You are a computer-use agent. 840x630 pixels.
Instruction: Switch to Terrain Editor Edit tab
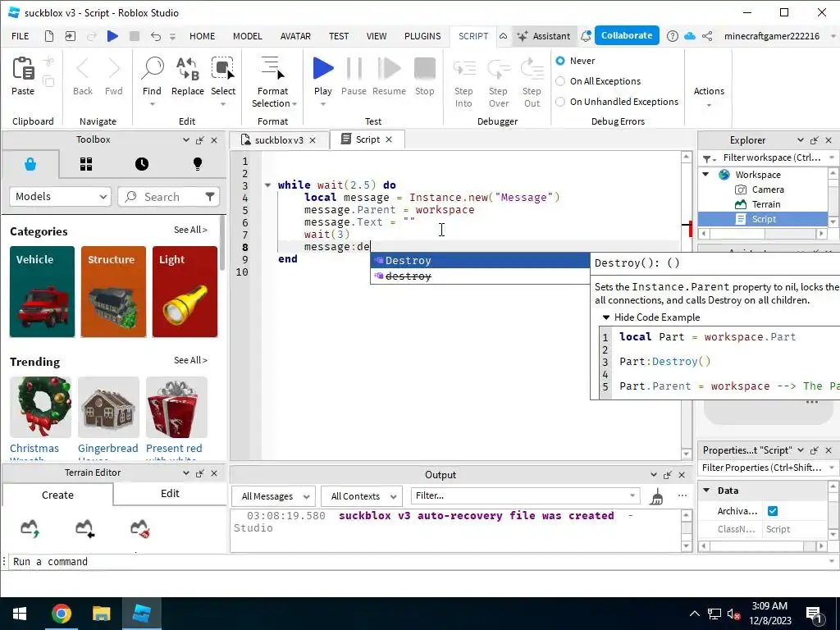point(170,493)
